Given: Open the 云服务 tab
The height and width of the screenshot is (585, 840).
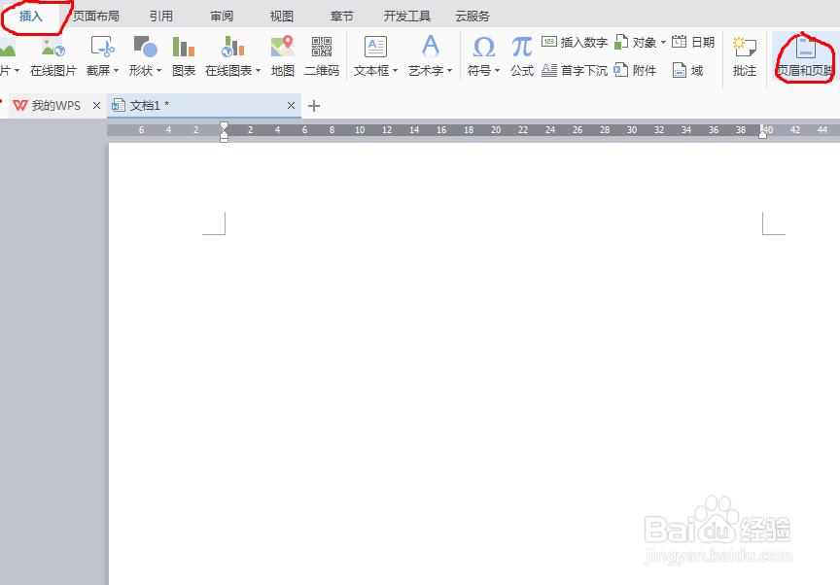Looking at the screenshot, I should point(472,17).
